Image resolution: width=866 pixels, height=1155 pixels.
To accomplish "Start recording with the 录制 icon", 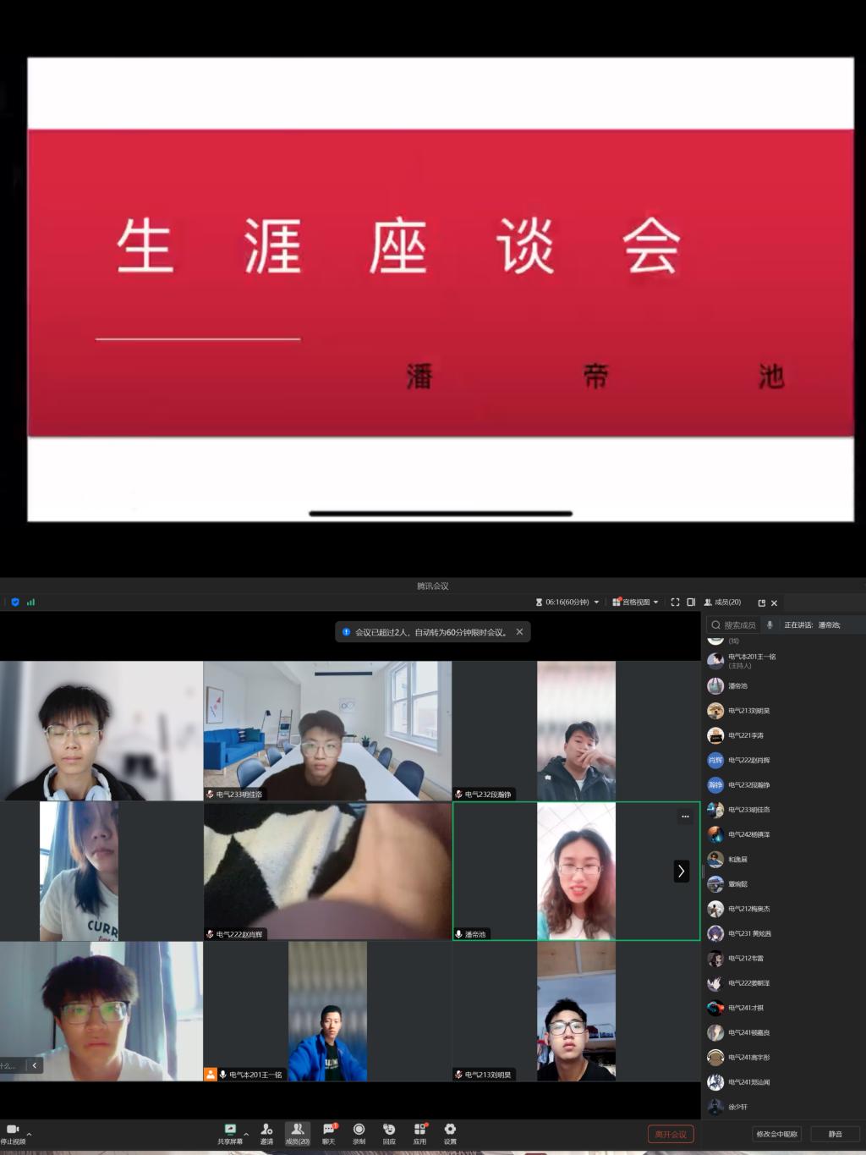I will coord(359,1130).
